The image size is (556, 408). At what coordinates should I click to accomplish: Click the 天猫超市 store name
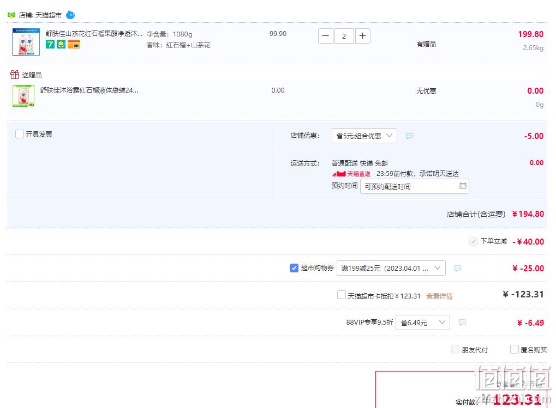click(49, 15)
